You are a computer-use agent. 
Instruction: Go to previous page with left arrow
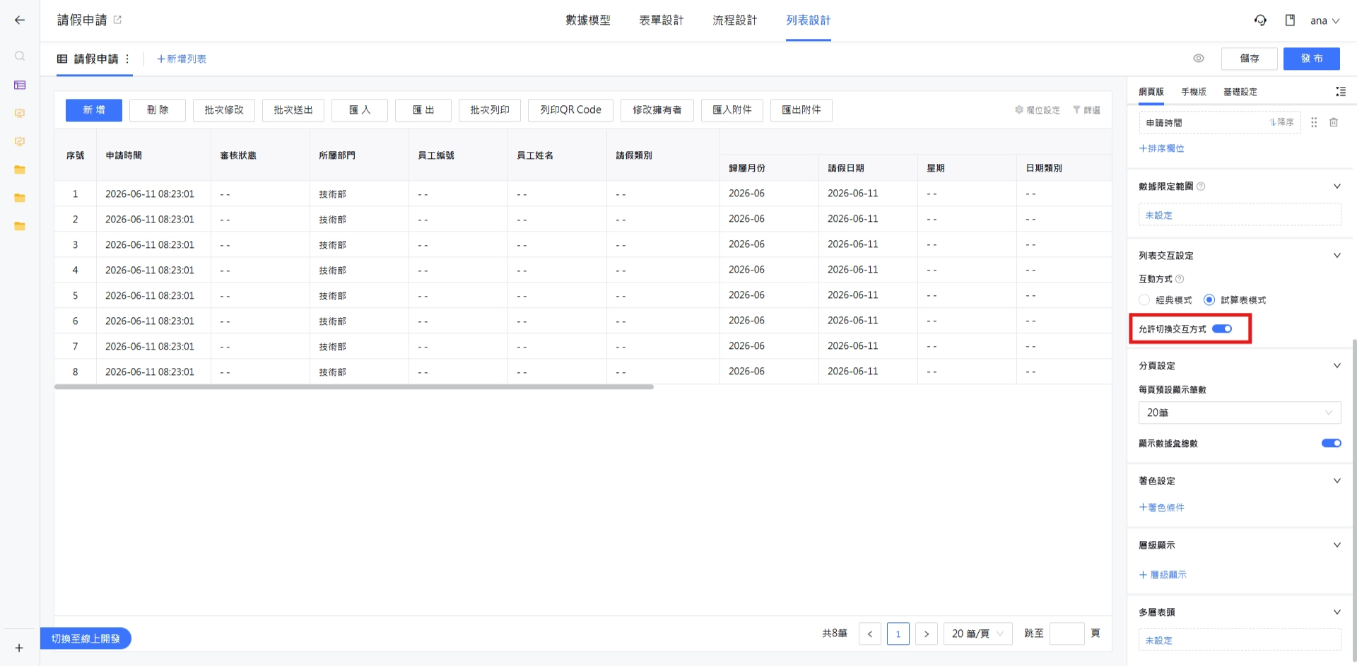(870, 634)
